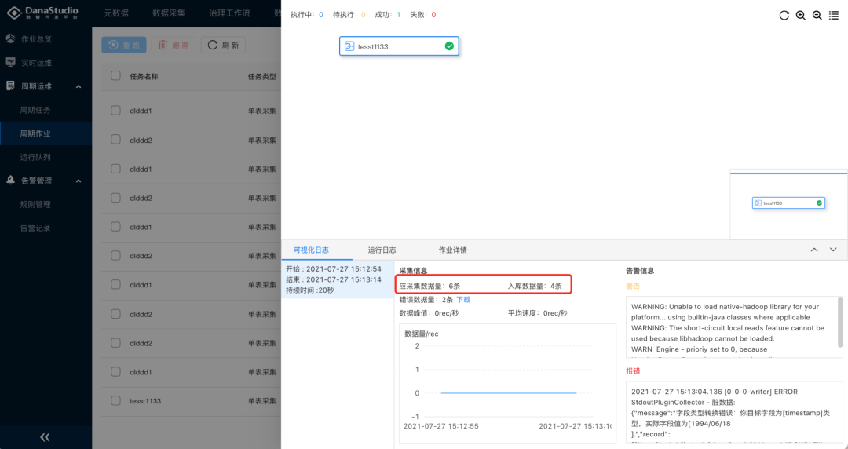The height and width of the screenshot is (449, 848).
Task: Open the 数据采集 top menu
Action: (x=169, y=13)
